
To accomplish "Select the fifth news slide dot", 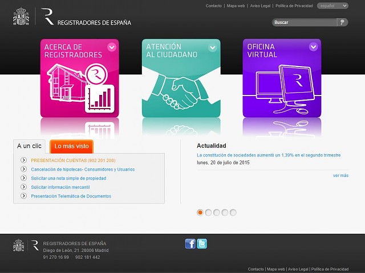I will coord(233,212).
